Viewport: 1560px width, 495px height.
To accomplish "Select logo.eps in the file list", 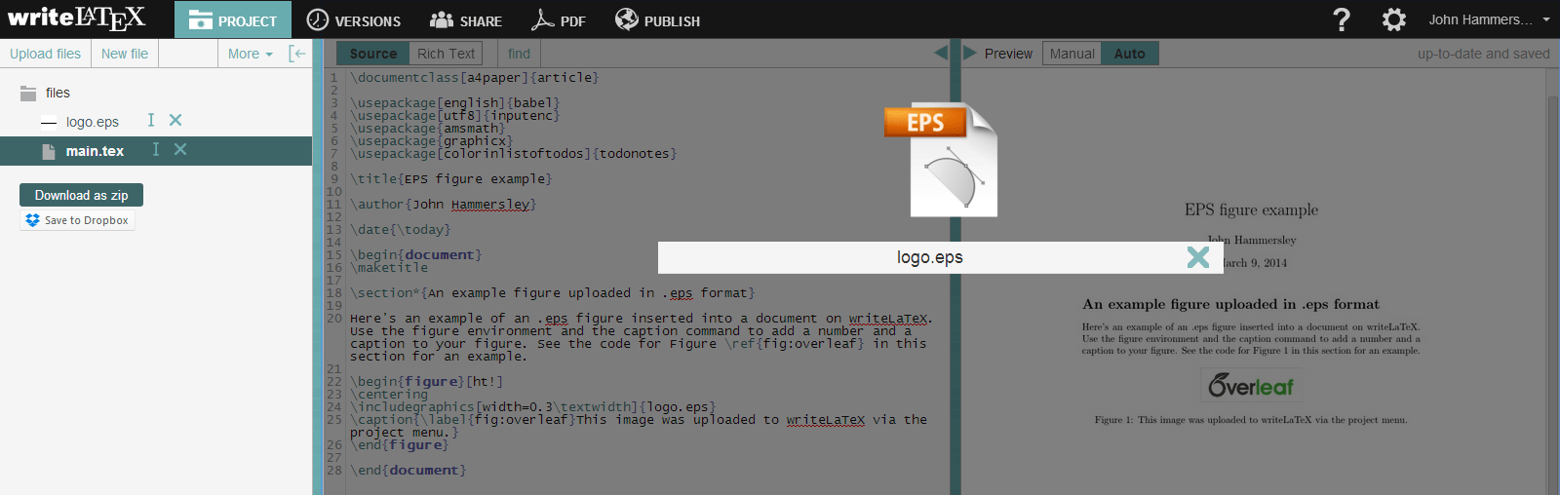I will click(x=93, y=122).
